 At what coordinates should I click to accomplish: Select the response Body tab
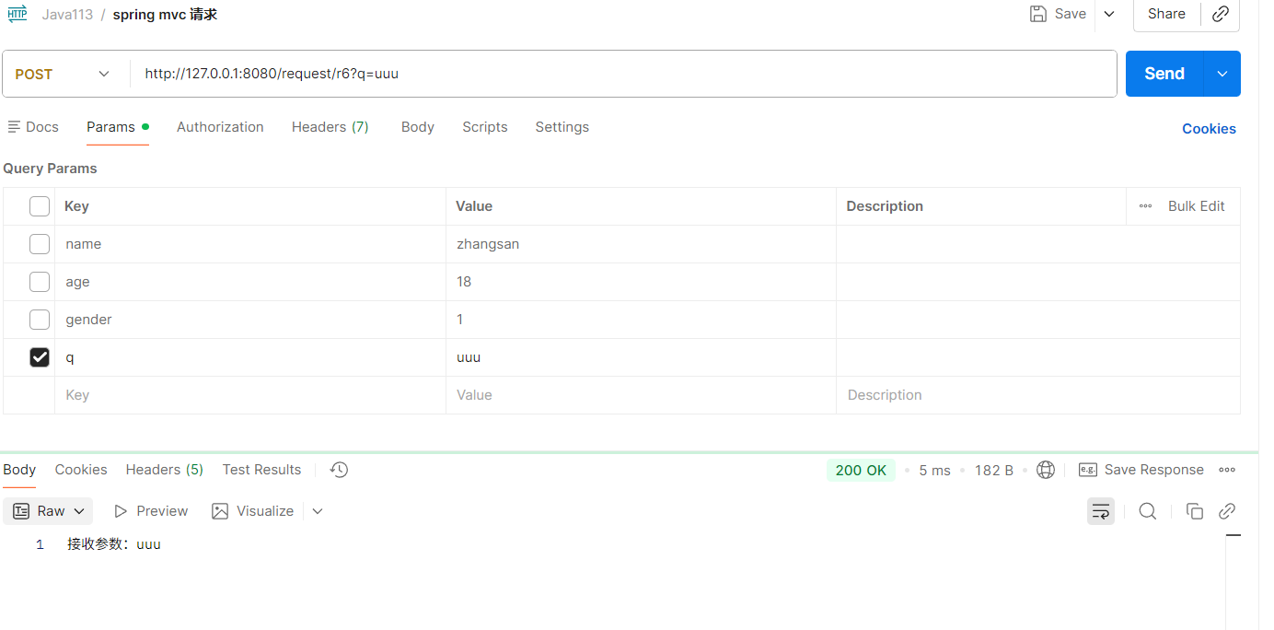point(19,470)
